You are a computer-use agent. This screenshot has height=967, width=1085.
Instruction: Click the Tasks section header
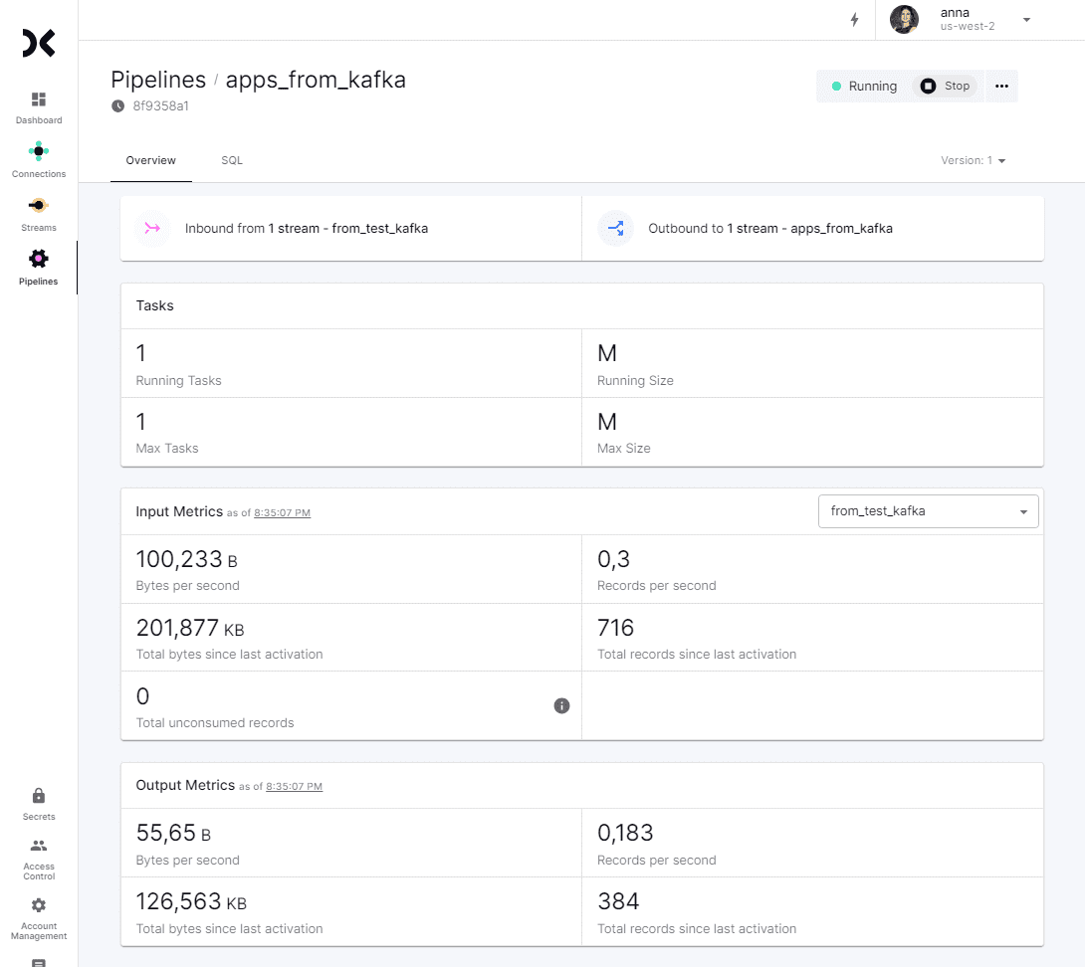pyautogui.click(x=155, y=305)
